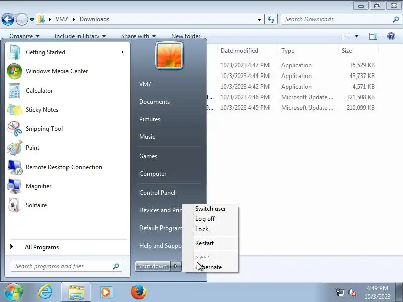Sort by the Size column header

(x=358, y=51)
